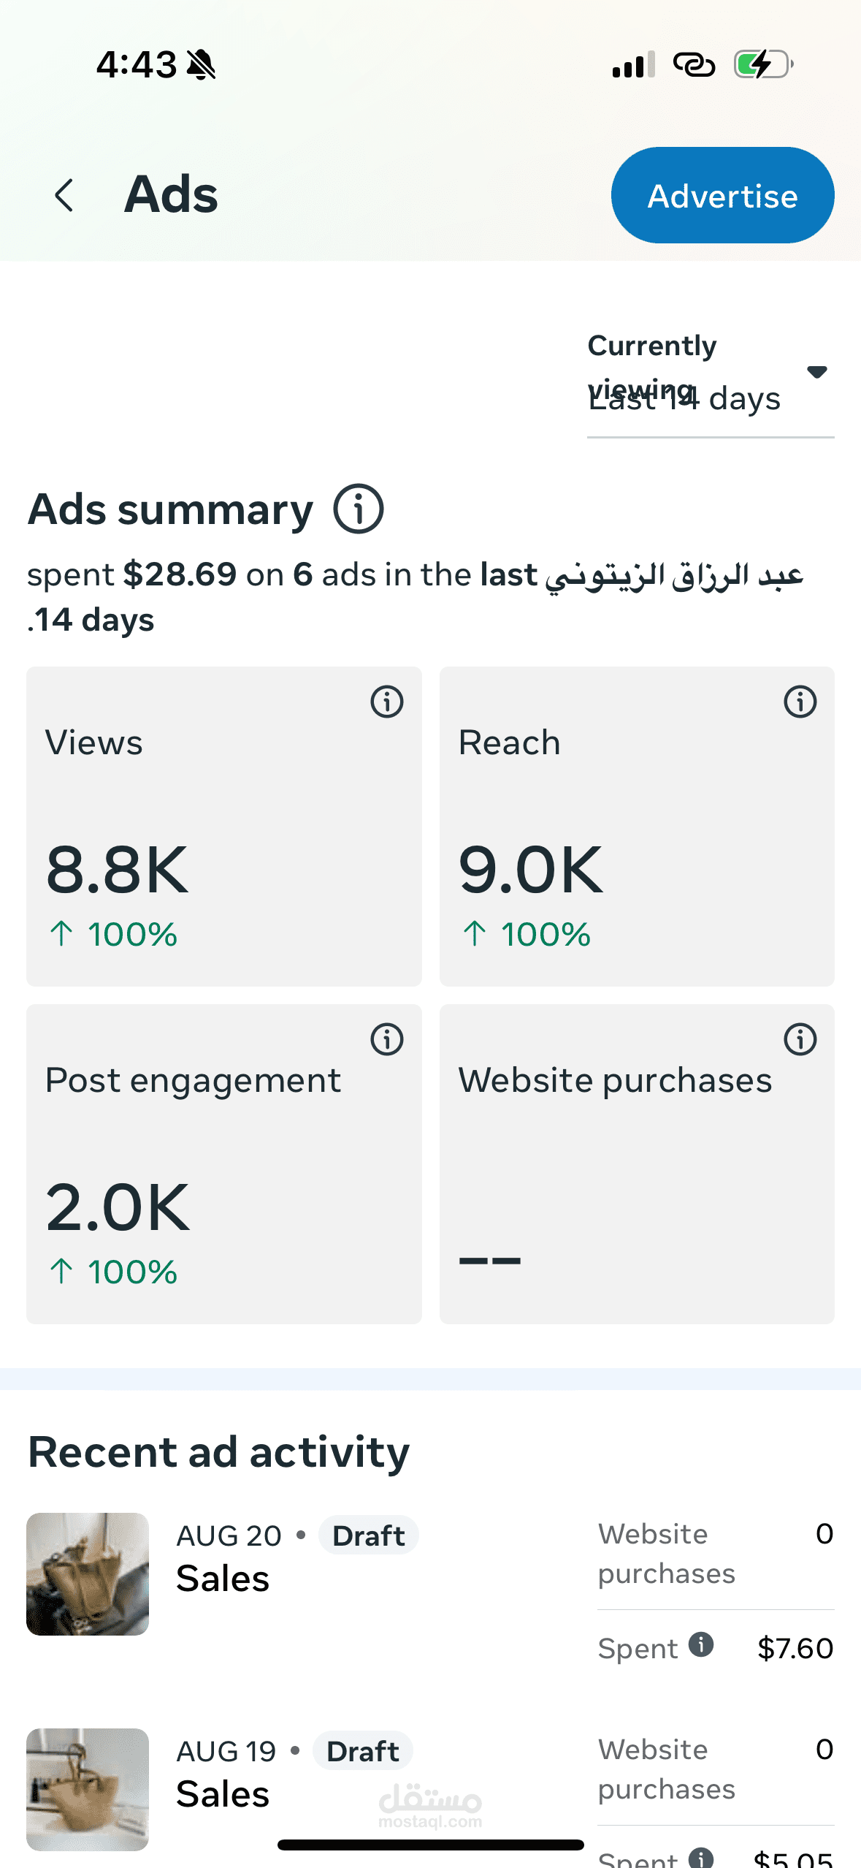Tap the back arrow icon
Image resolution: width=861 pixels, height=1868 pixels.
click(64, 195)
